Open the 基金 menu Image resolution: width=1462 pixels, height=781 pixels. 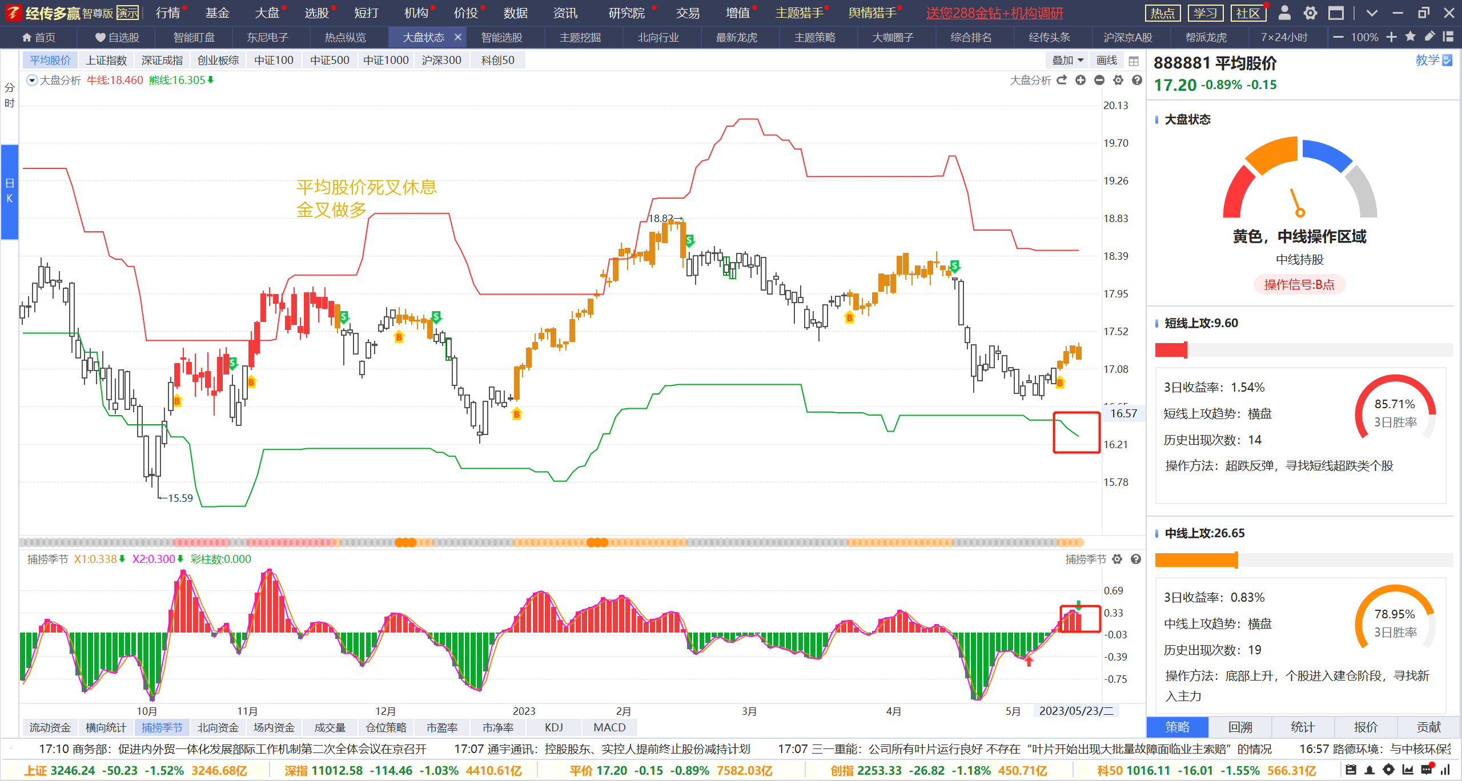[218, 13]
